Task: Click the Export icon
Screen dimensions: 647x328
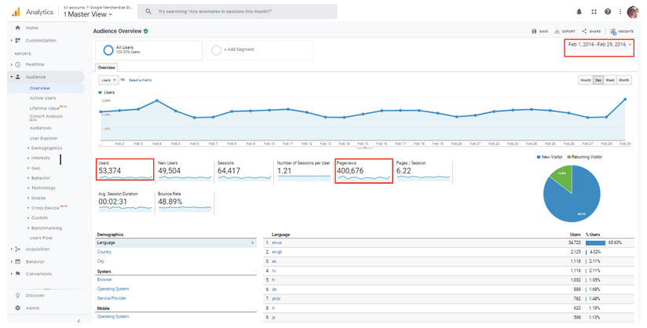Action: tap(559, 31)
